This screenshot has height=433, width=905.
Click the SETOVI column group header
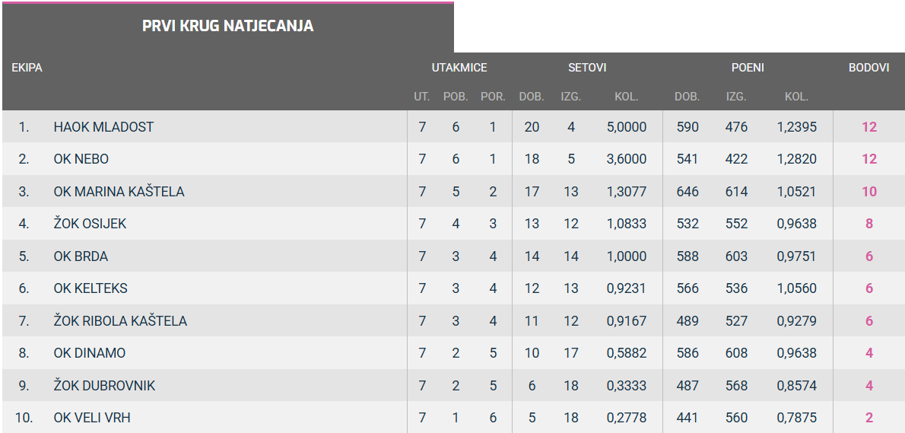(x=587, y=68)
